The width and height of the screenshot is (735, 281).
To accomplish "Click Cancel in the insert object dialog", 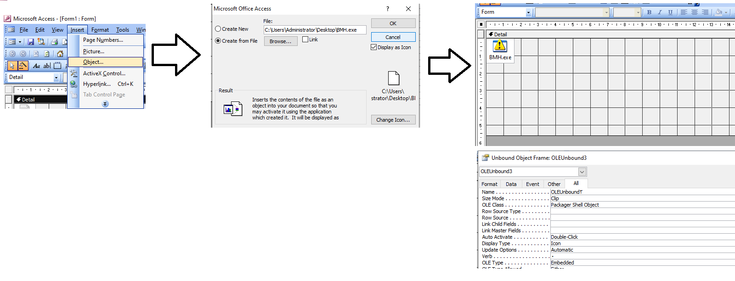I will tap(393, 37).
